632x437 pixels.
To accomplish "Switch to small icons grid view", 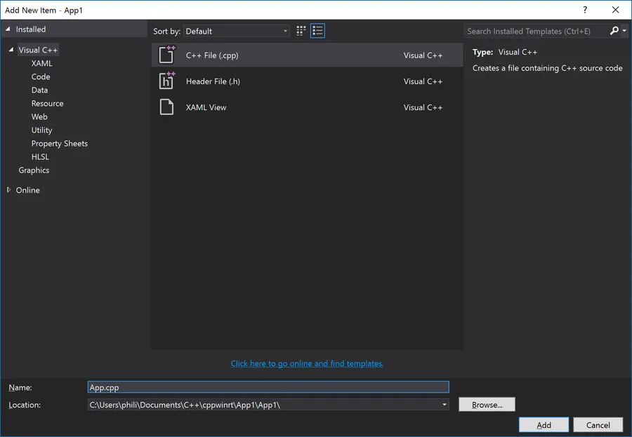I will point(301,31).
